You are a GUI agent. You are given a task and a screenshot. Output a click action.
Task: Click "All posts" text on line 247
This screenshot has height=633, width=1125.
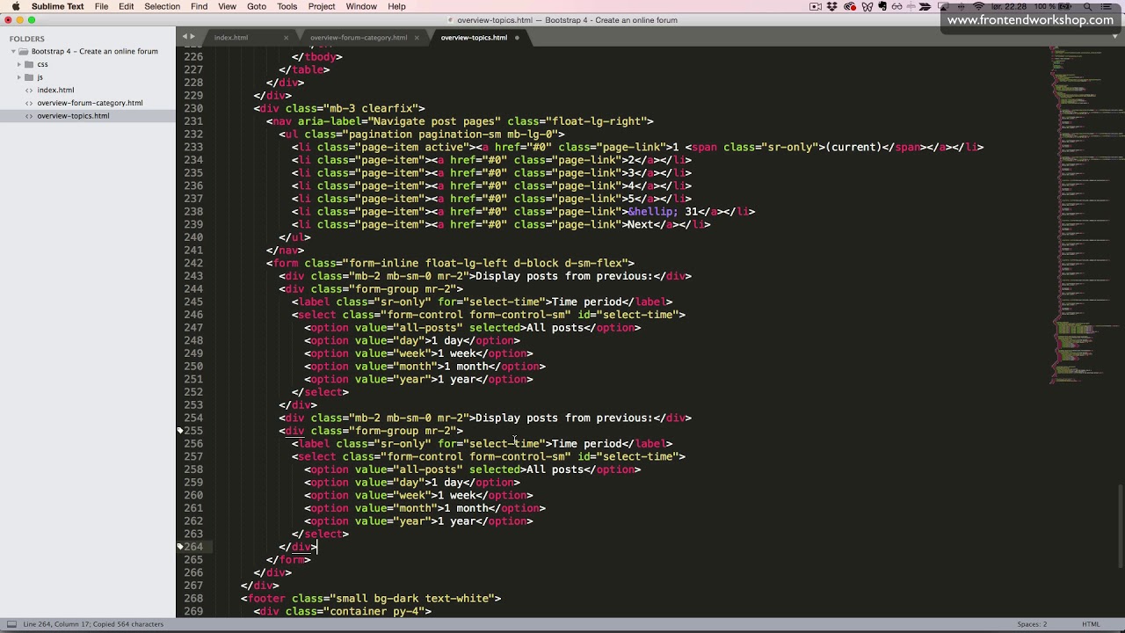(555, 328)
